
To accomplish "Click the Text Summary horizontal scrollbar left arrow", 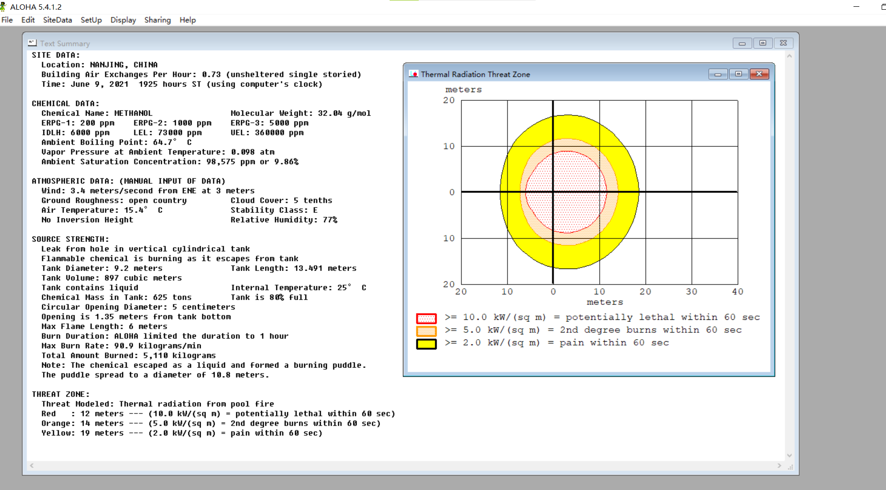I will click(32, 466).
